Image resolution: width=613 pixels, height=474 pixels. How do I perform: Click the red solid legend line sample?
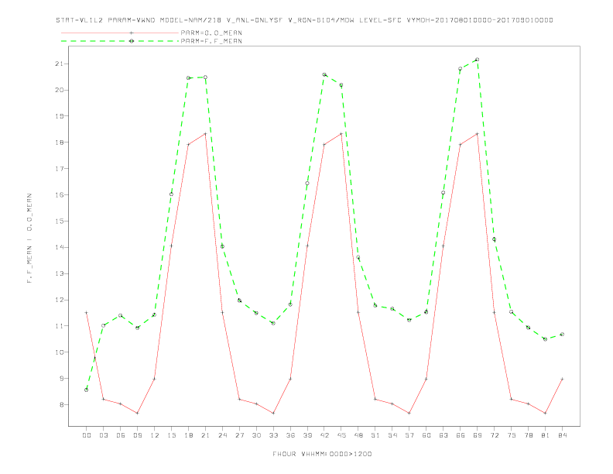[120, 33]
